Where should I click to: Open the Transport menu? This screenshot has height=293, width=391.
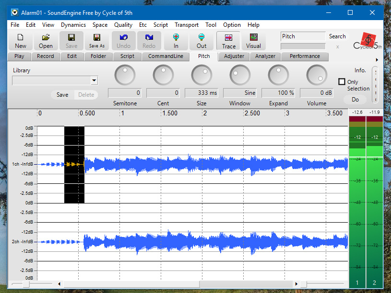tap(187, 25)
